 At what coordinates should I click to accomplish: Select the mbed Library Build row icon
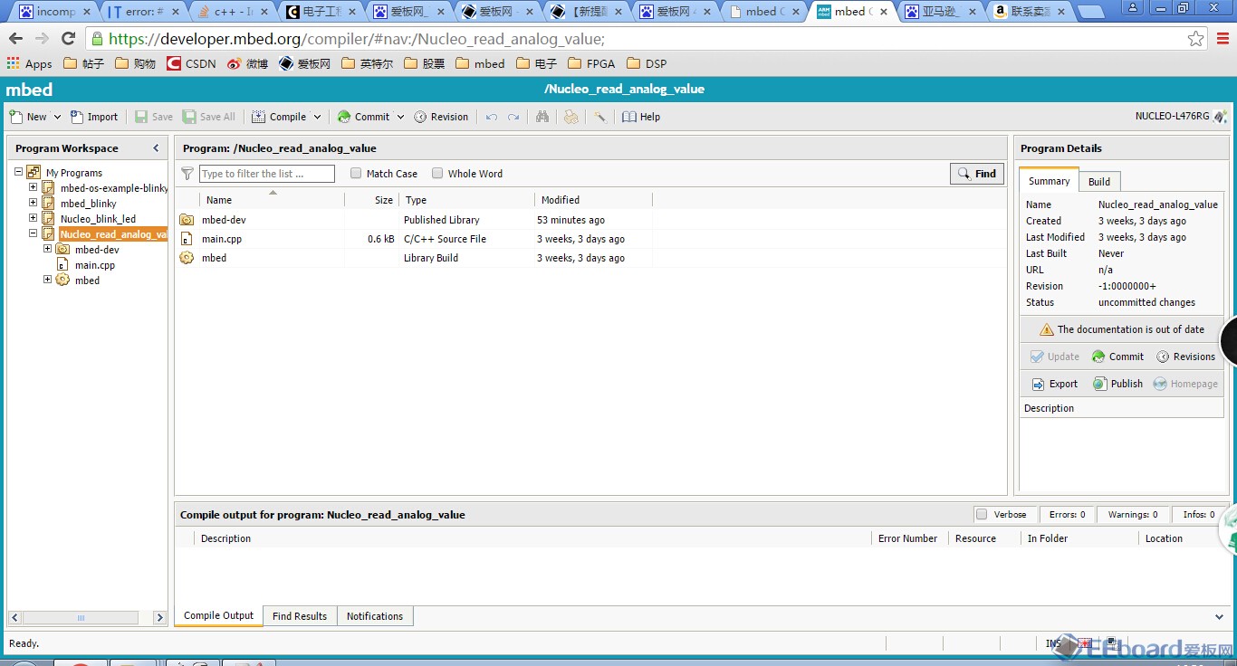(187, 258)
